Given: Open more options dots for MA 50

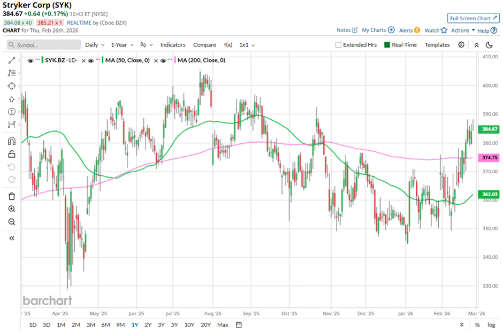Looking at the screenshot, I should tap(98, 60).
